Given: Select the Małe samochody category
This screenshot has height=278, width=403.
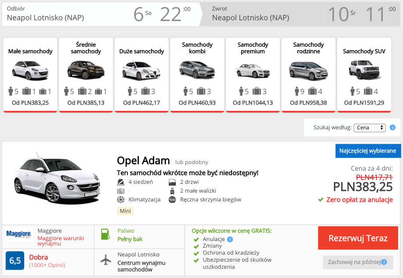Looking at the screenshot, I should [30, 75].
